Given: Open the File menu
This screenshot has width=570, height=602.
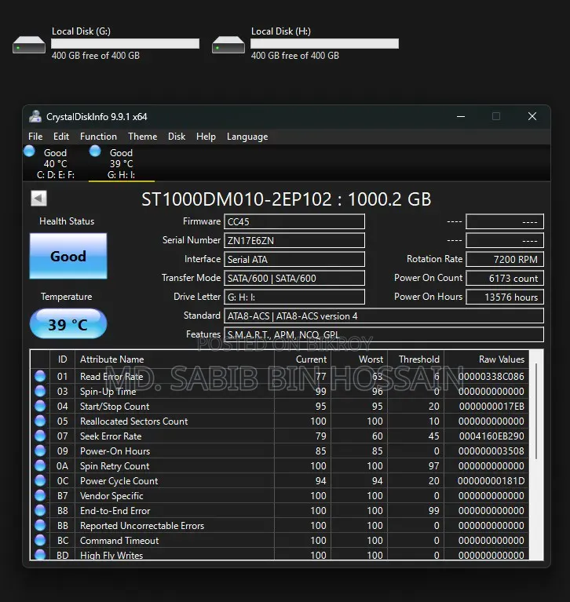Looking at the screenshot, I should [x=35, y=137].
